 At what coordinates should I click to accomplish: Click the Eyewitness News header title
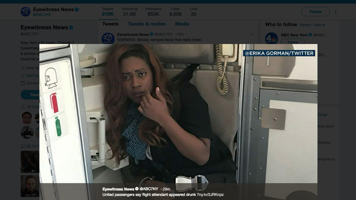(x=53, y=9)
